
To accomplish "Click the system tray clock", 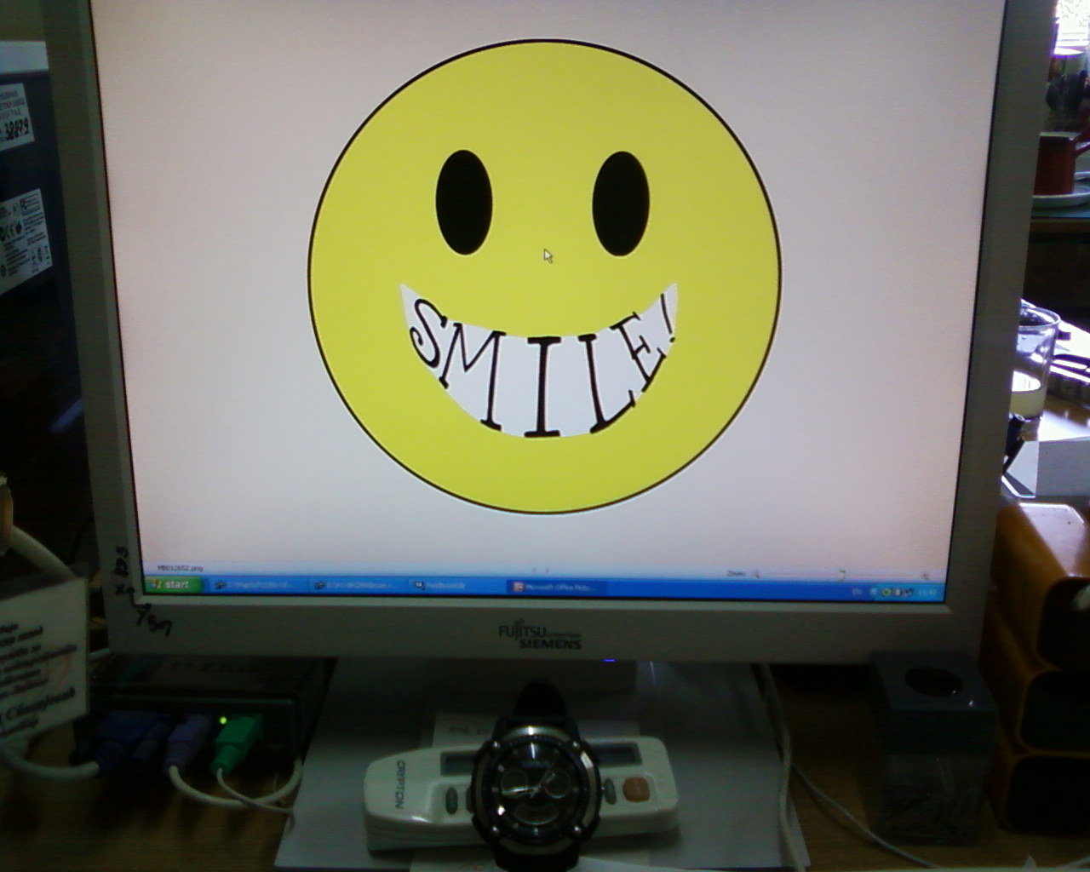I will [929, 592].
